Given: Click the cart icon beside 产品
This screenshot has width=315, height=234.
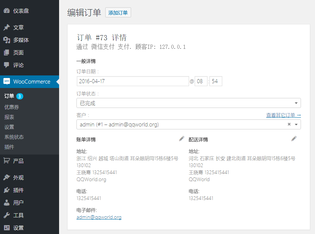Looking at the screenshot, I should click(x=7, y=161).
